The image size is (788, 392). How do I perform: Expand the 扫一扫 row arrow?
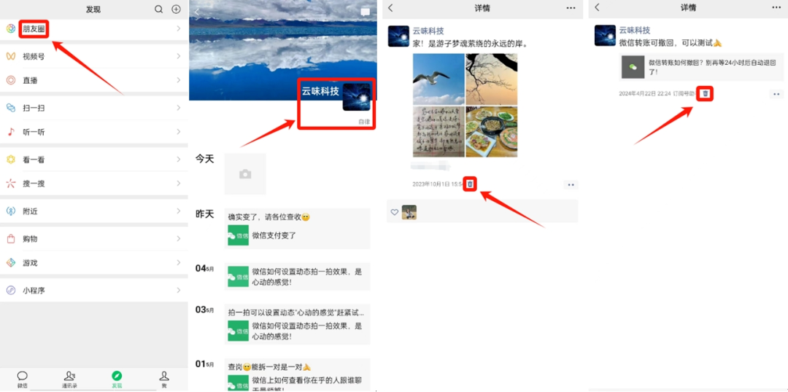coord(179,108)
